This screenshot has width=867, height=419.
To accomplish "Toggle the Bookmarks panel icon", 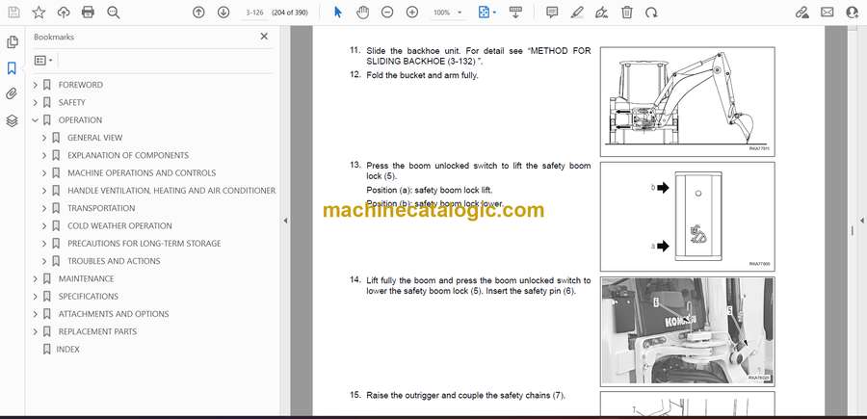I will click(12, 68).
